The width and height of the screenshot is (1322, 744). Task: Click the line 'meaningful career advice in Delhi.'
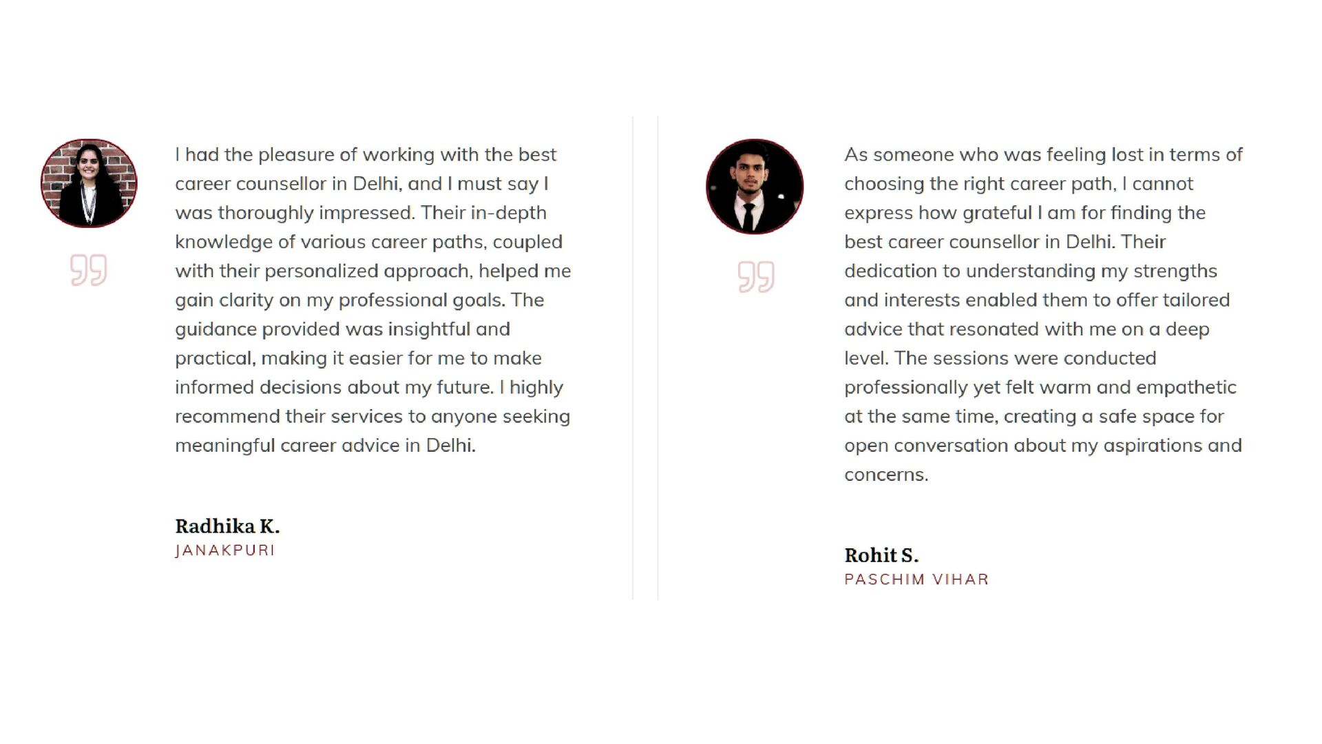325,446
